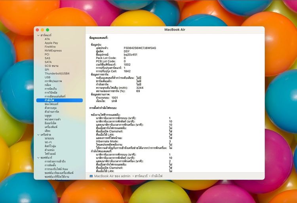Image resolution: width=297 pixels, height=203 pixels.
Task: Click ฮาร์ดแวร์ breadcrumb in the path bar
Action: [143, 176]
